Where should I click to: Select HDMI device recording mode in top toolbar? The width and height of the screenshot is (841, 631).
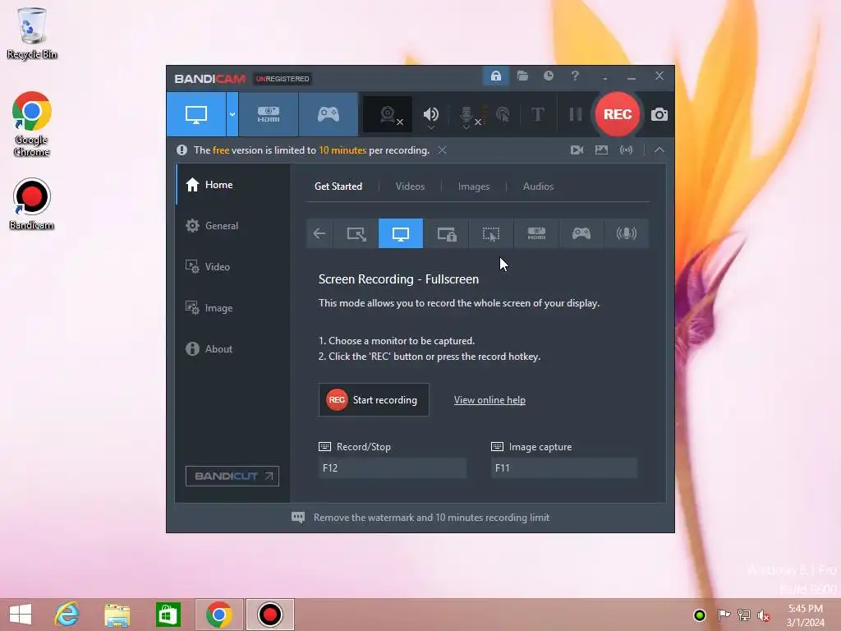(x=269, y=114)
